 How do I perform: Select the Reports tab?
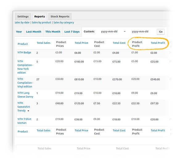click(x=39, y=16)
